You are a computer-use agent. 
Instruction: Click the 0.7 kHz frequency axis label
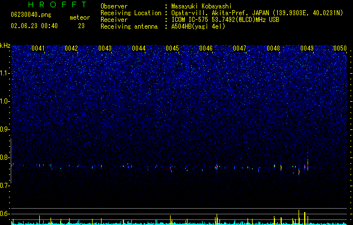pyautogui.click(x=5, y=186)
